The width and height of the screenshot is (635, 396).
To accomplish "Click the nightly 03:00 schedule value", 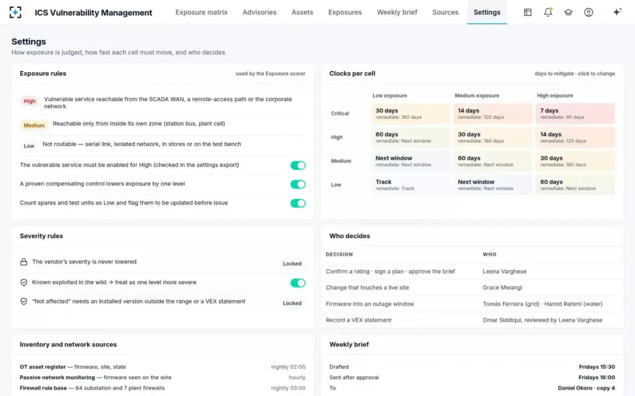I will pyautogui.click(x=288, y=388).
